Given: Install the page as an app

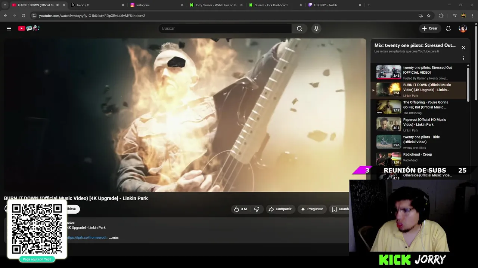Looking at the screenshot, I should (x=420, y=16).
